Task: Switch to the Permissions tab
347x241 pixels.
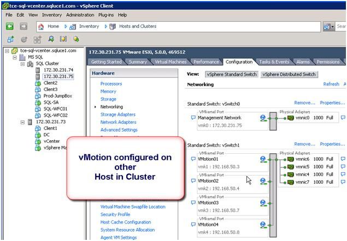Action: point(328,62)
